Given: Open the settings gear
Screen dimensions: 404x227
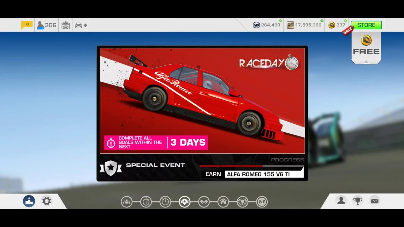Looking at the screenshot, I should (47, 201).
